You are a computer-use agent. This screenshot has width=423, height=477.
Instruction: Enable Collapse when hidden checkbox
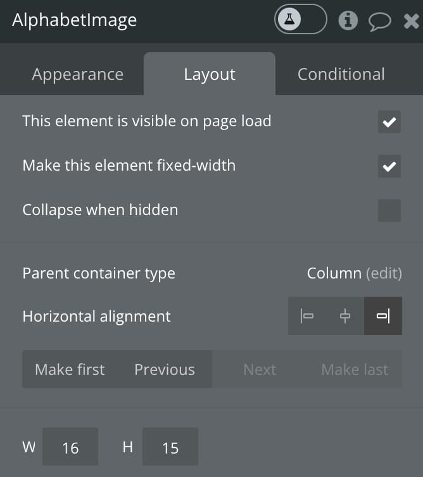pos(389,211)
